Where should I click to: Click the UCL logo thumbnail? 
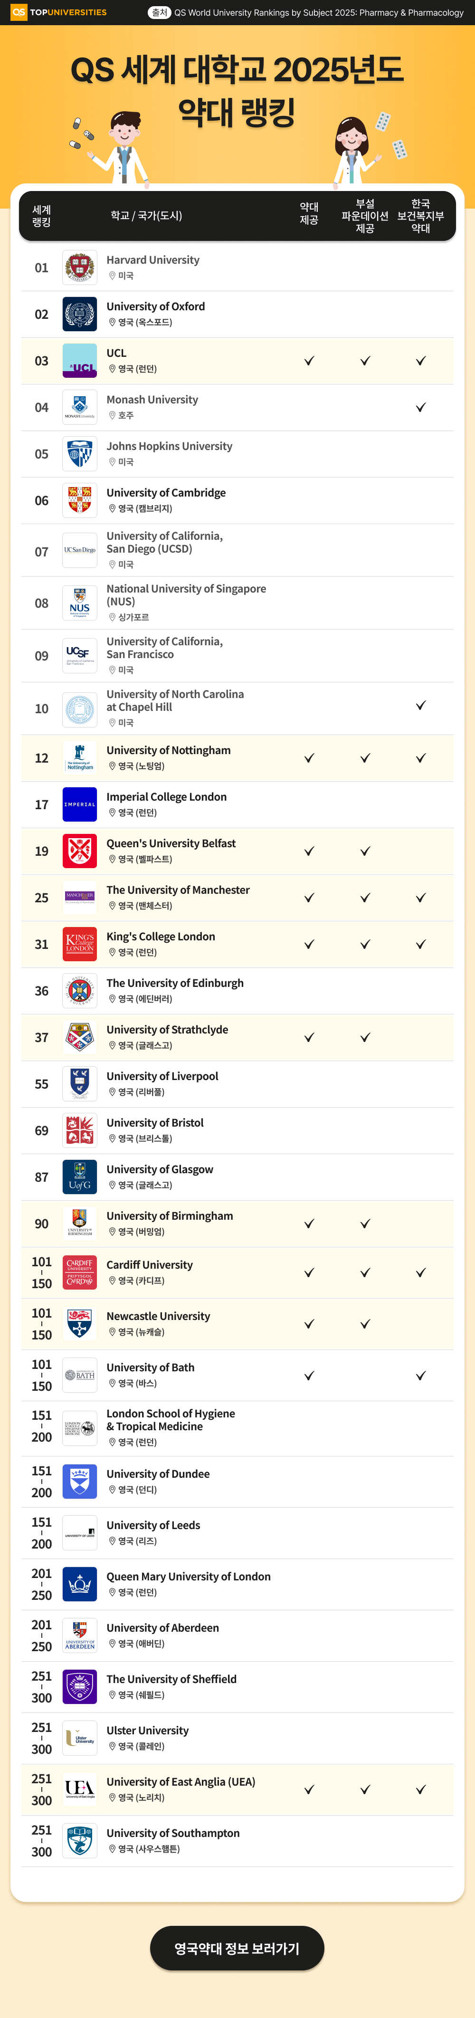80,361
